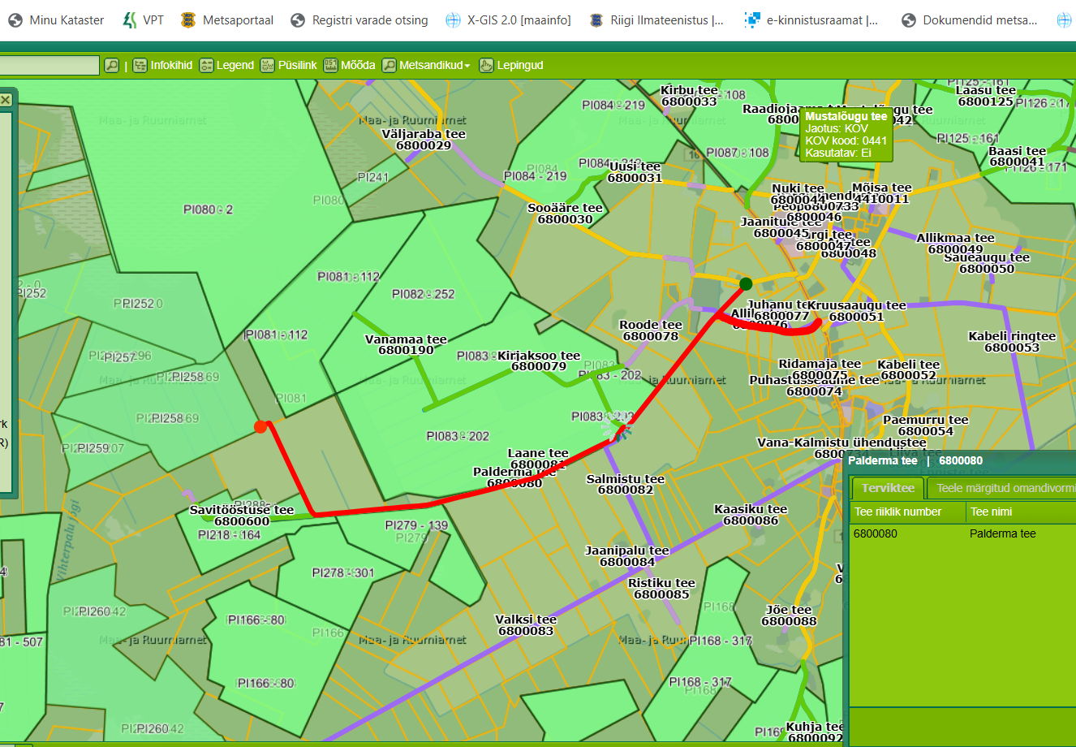Show the map Legend
The height and width of the screenshot is (747, 1076).
pyautogui.click(x=226, y=66)
